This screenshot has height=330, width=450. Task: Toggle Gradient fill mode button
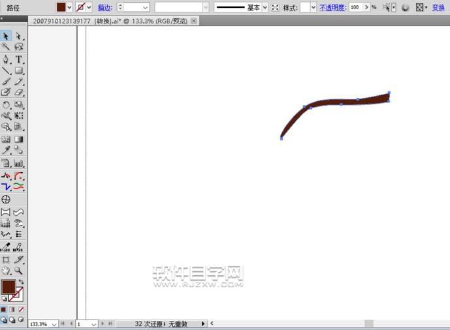pyautogui.click(x=12, y=309)
